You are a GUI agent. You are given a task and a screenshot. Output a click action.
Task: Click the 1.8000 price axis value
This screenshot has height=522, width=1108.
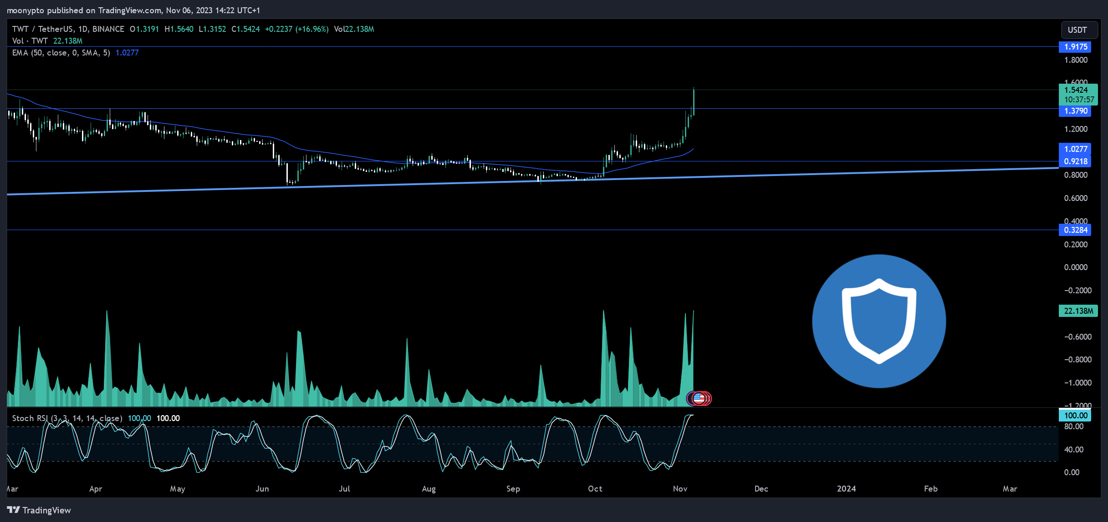pos(1076,60)
